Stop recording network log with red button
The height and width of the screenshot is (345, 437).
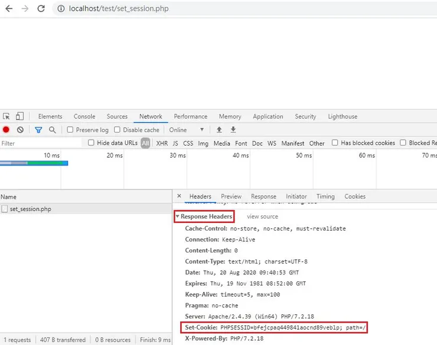pos(6,130)
